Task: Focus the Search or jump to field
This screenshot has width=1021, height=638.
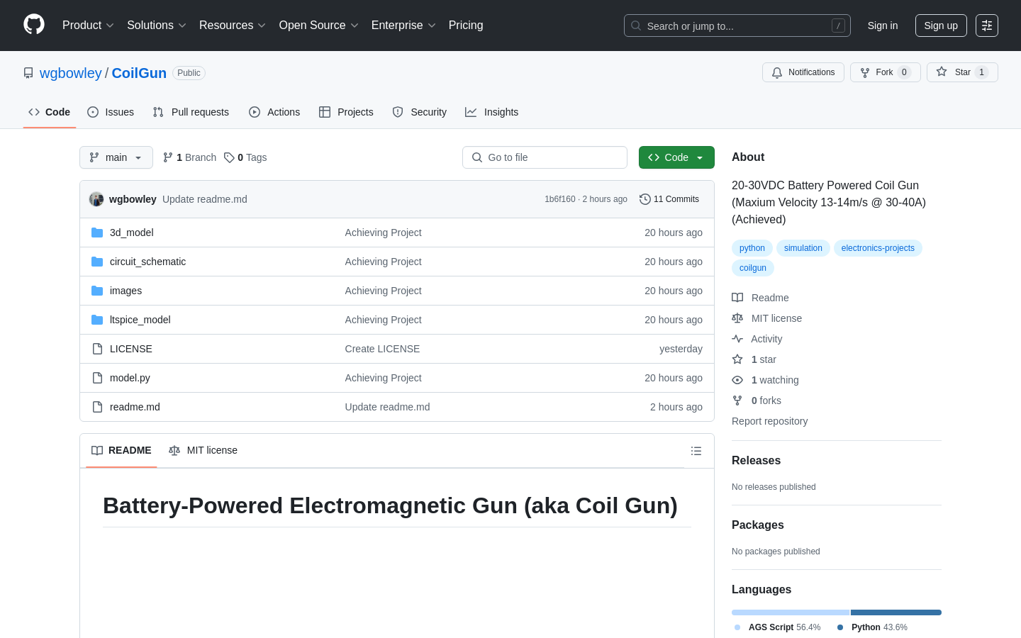Action: (737, 26)
